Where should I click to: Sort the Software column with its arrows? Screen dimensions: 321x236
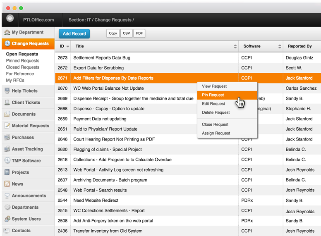click(x=280, y=46)
